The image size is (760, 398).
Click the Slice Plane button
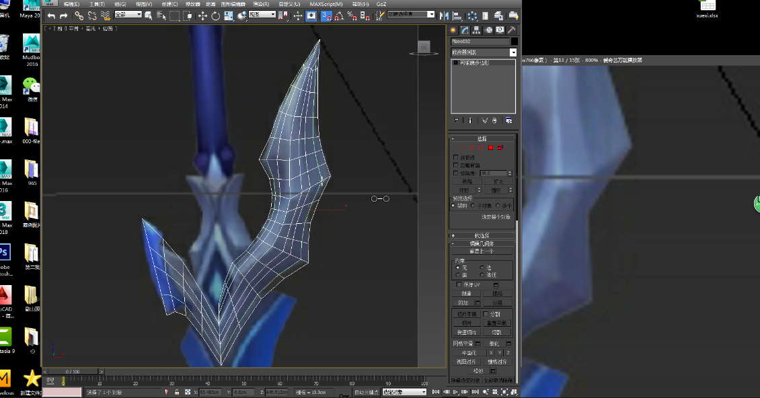coord(466,314)
